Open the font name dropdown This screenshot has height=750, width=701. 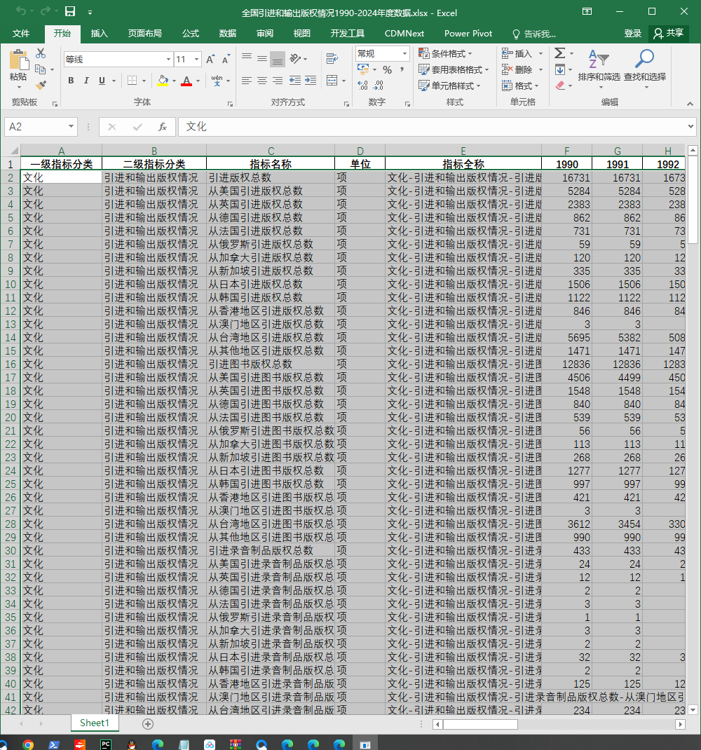[168, 60]
